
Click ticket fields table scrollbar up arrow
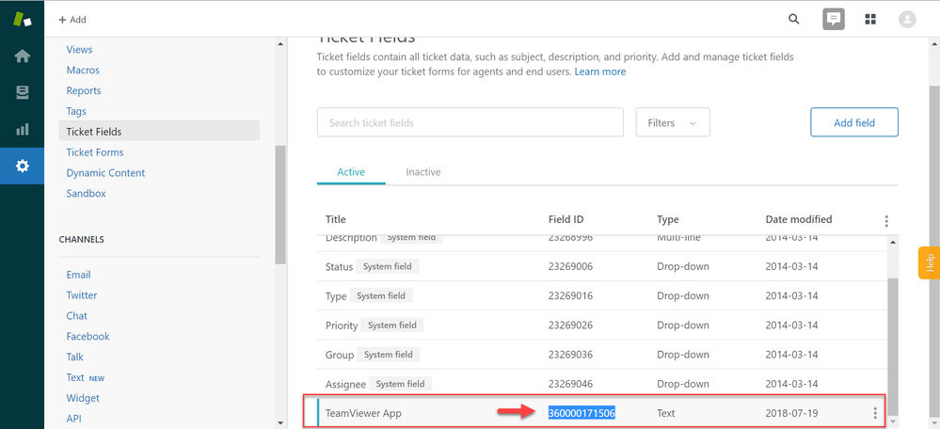pos(893,242)
